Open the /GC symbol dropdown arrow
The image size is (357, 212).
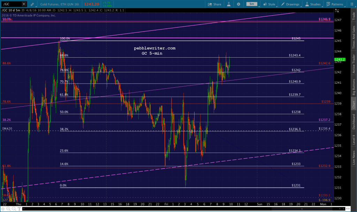[x=24, y=4]
